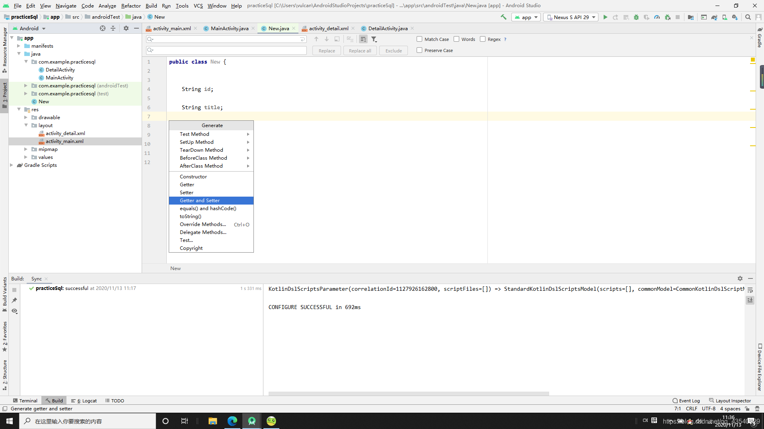Expand the drawable folder
Screen dimensions: 764x429
(26, 117)
